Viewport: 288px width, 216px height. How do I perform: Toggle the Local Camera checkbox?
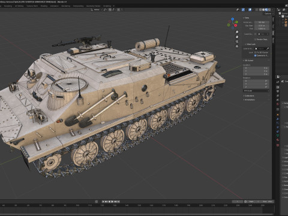pos(255,34)
